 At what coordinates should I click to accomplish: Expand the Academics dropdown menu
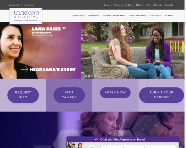point(79,16)
